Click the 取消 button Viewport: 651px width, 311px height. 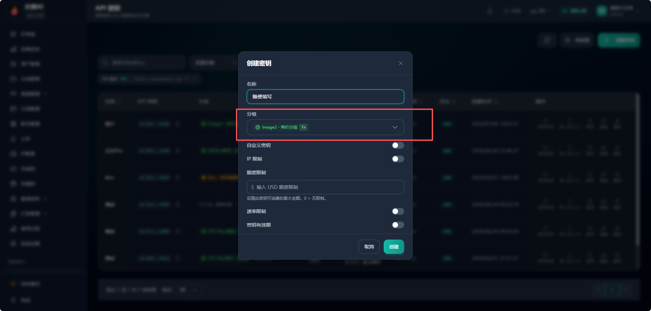(x=369, y=247)
